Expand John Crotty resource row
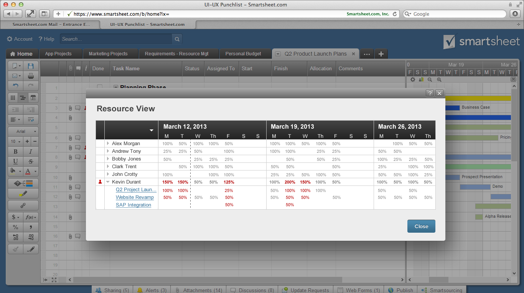This screenshot has width=524, height=293. [x=108, y=174]
